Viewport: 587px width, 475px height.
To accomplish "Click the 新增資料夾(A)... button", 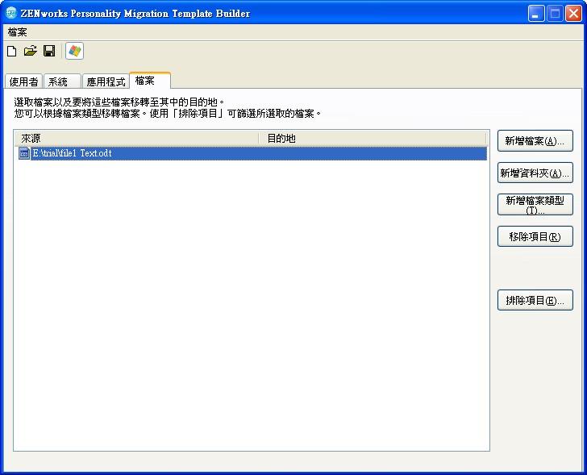I will coord(535,173).
